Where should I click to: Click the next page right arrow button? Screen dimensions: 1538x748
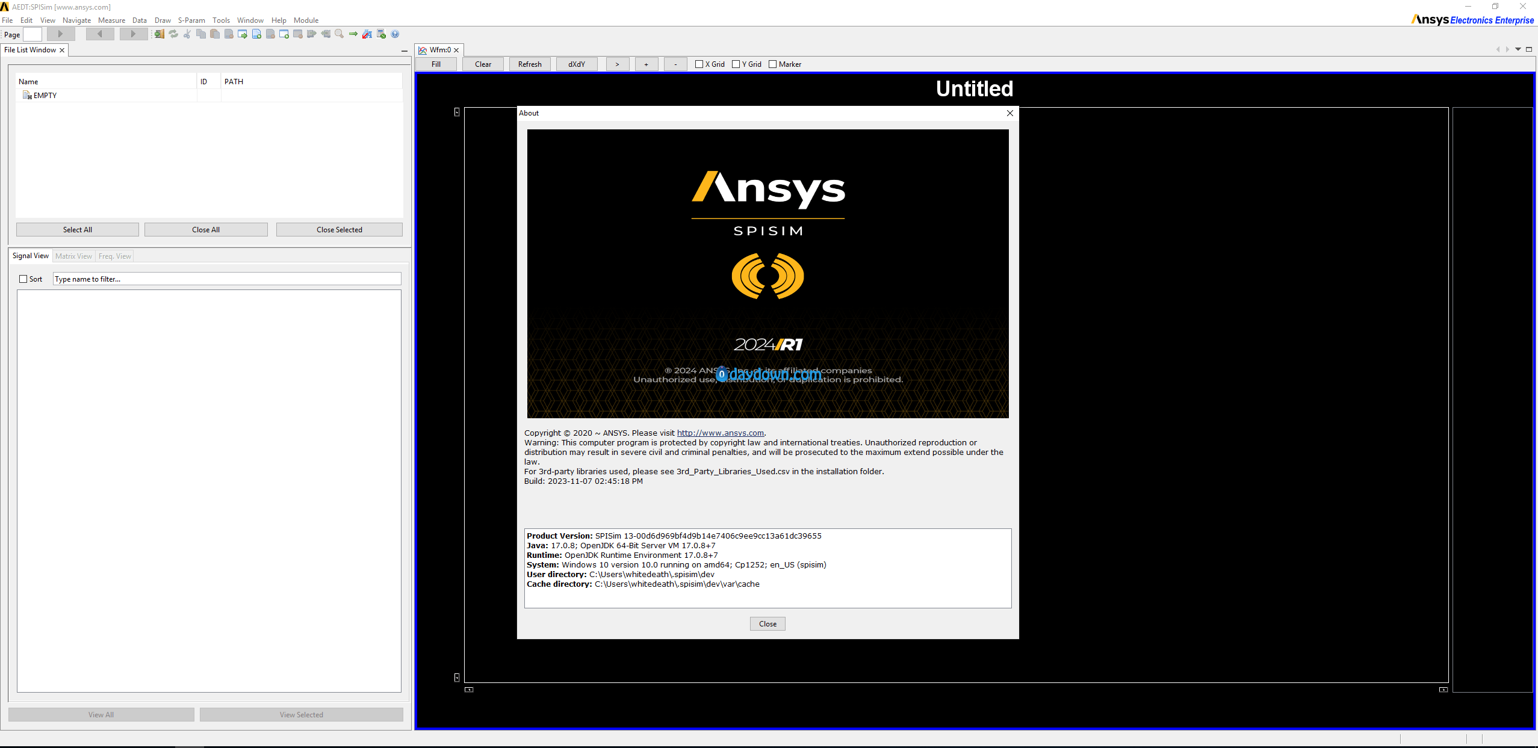[134, 34]
